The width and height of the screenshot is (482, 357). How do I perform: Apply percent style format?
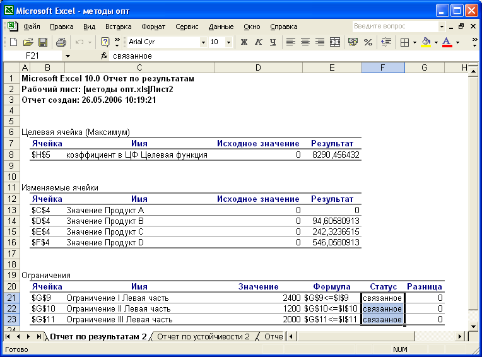click(368, 42)
